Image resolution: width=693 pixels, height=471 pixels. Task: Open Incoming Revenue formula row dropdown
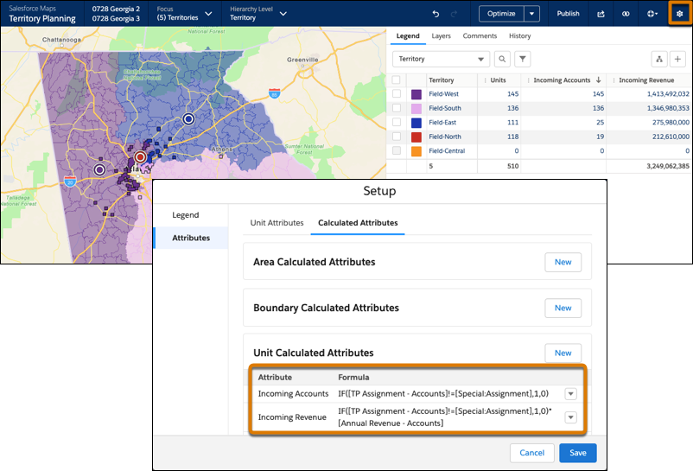pos(570,417)
